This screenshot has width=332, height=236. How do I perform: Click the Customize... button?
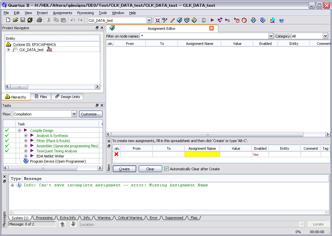(91, 114)
